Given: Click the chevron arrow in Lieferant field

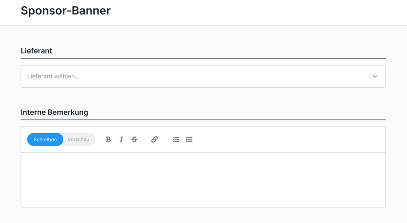Looking at the screenshot, I should [375, 76].
